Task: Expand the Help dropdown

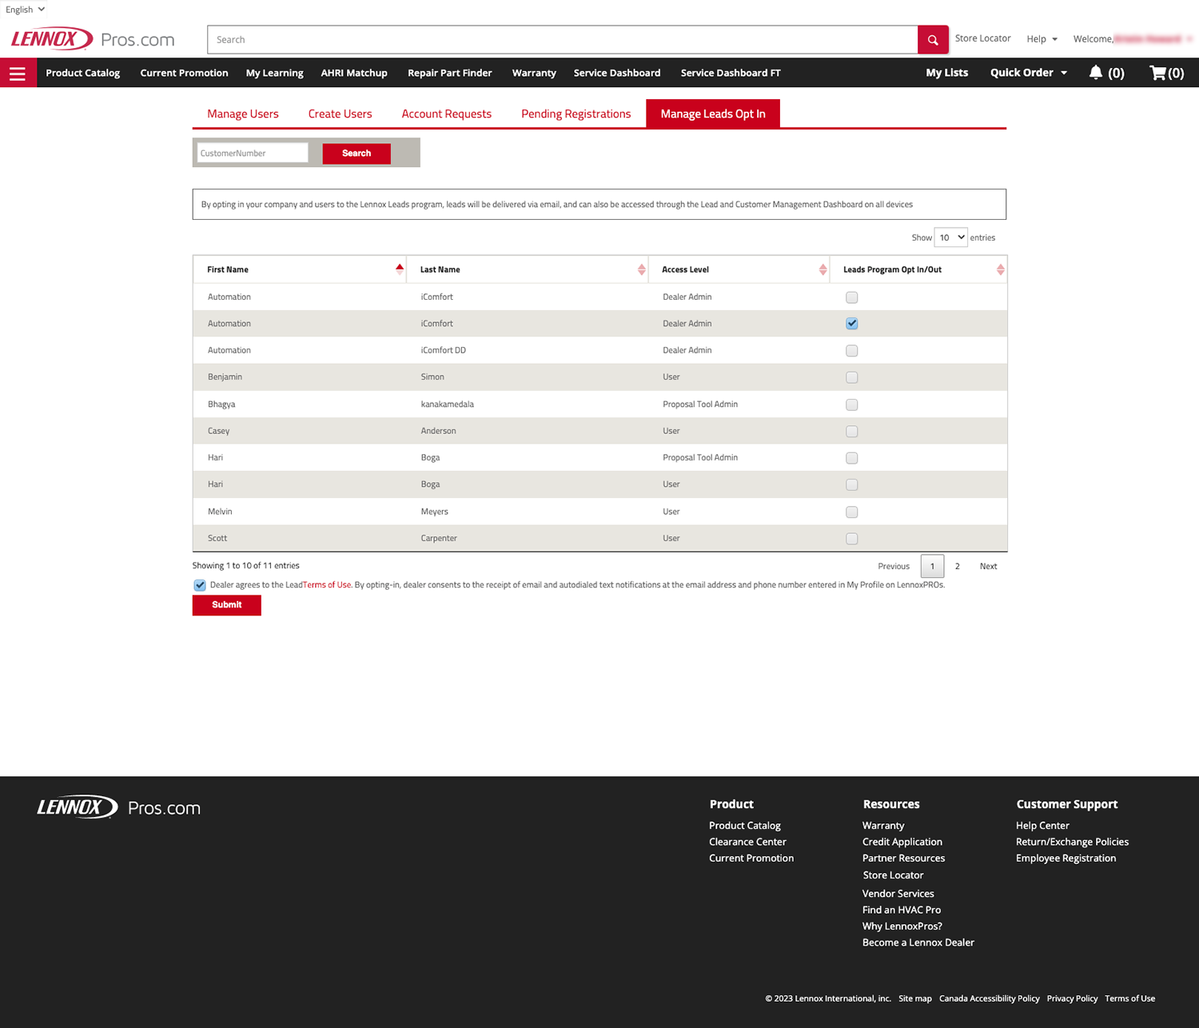Action: [x=1042, y=39]
